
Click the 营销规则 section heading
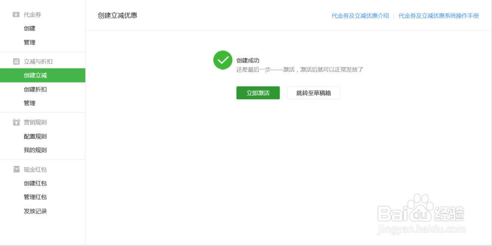pyautogui.click(x=35, y=122)
